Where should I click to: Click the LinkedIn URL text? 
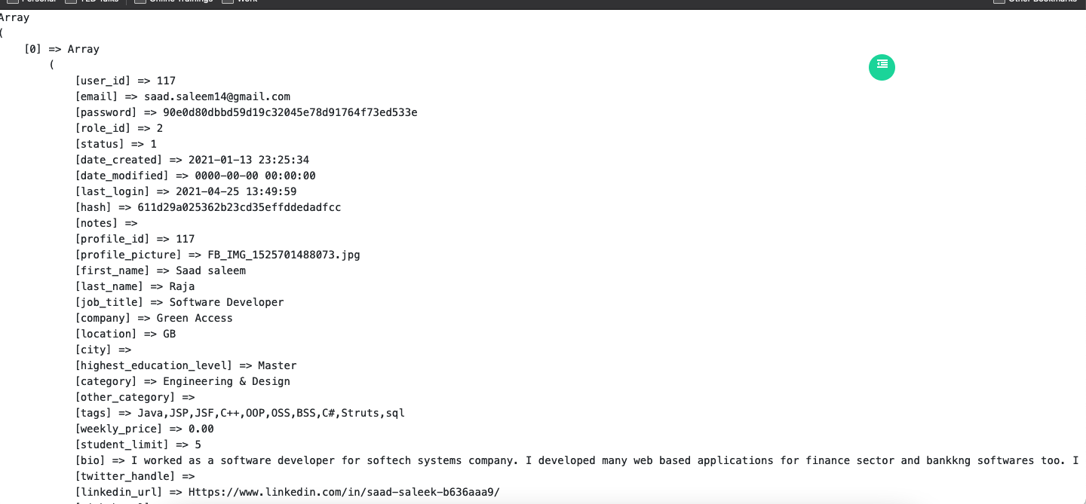344,492
